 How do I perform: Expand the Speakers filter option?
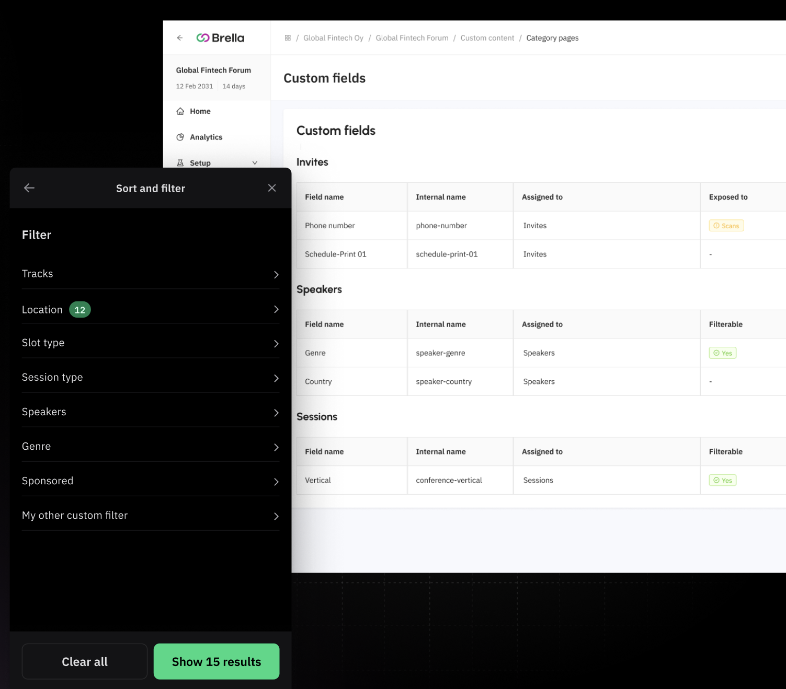point(151,412)
